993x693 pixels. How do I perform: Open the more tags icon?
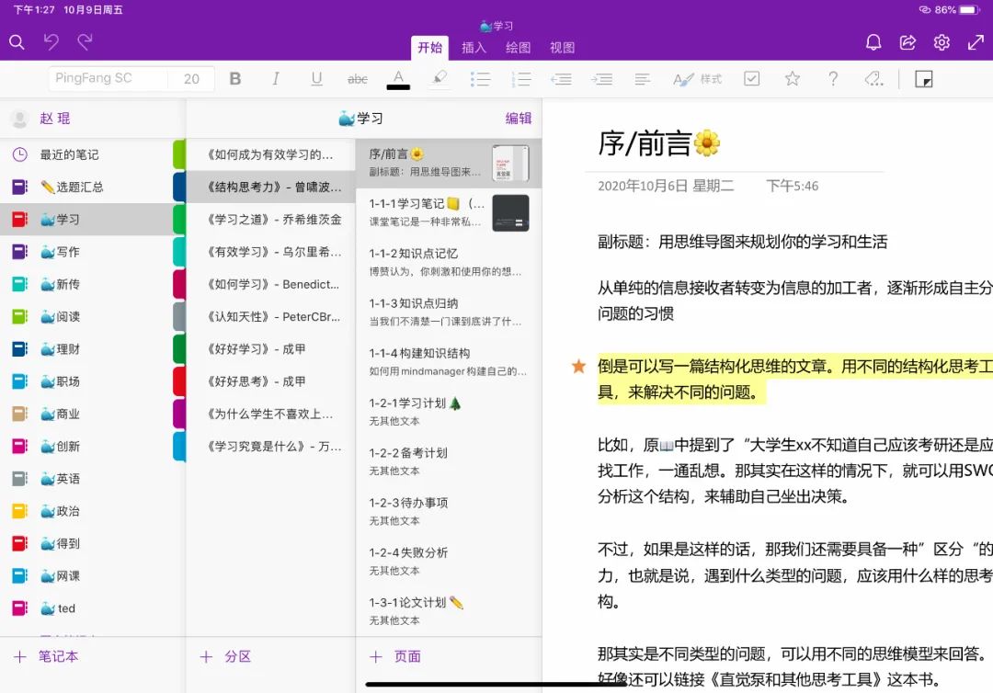point(874,78)
